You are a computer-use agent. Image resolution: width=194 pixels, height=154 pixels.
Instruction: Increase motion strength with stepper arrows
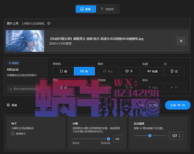(x=180, y=135)
